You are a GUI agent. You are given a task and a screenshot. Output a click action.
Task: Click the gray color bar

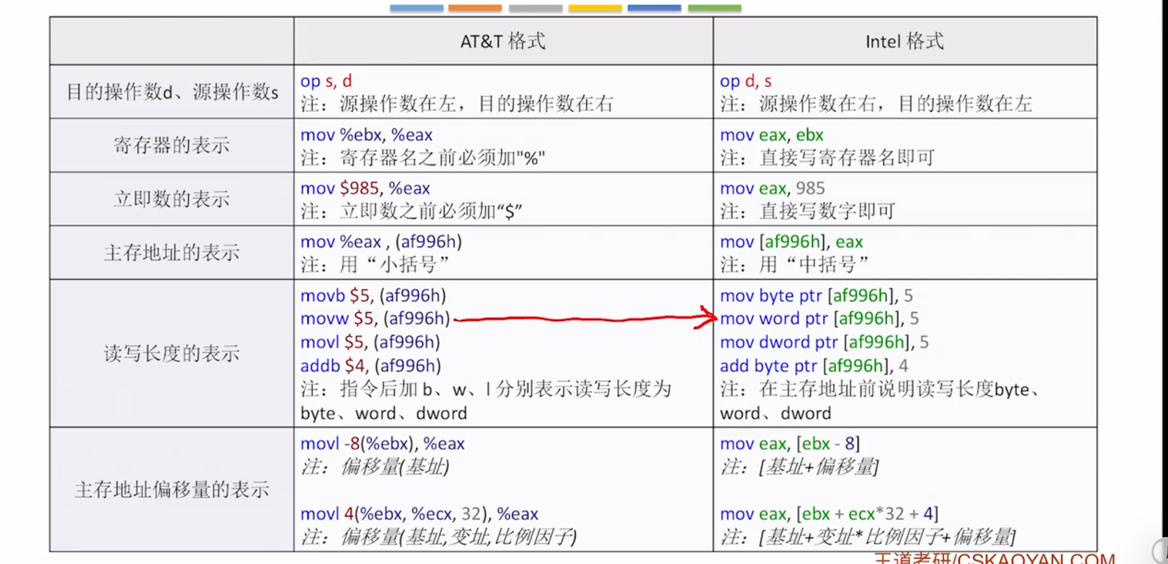click(x=535, y=8)
